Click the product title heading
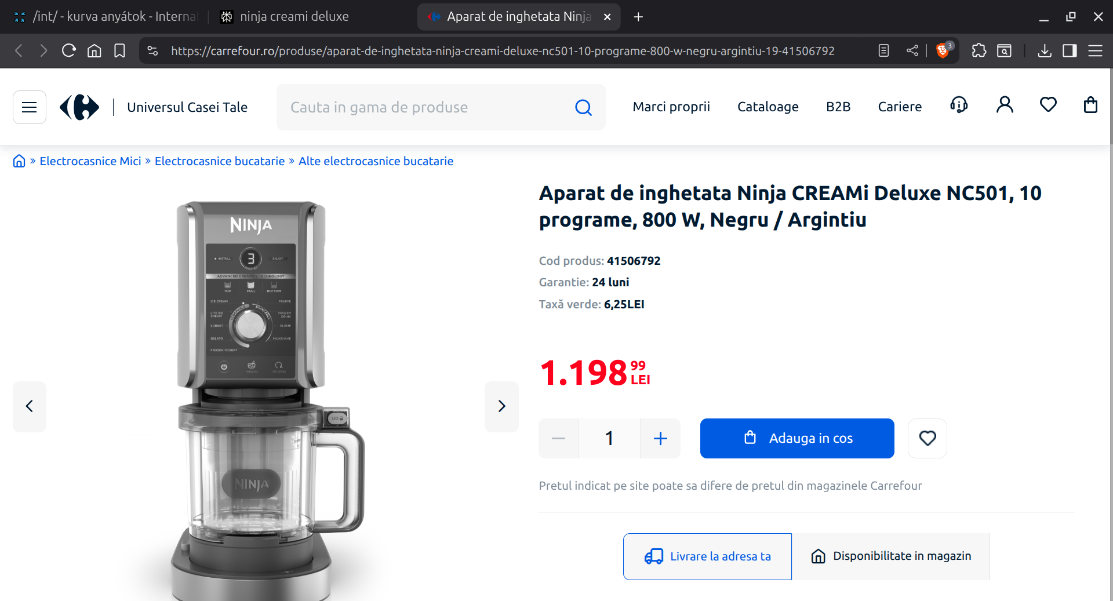This screenshot has height=601, width=1113. point(790,206)
